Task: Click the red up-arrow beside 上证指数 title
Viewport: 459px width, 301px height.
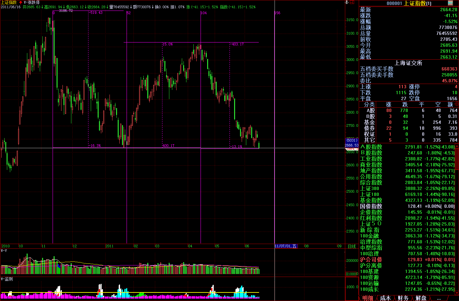Action: [20, 2]
